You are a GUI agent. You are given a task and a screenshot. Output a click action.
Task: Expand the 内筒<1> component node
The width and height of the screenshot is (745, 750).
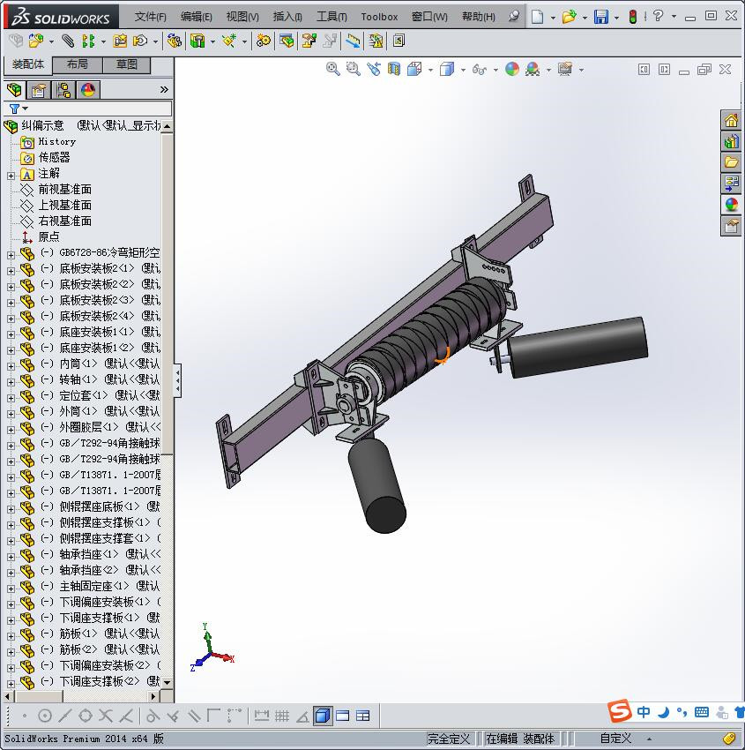(x=11, y=366)
